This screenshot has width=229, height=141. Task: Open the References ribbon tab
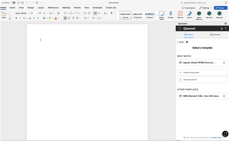click(53, 8)
